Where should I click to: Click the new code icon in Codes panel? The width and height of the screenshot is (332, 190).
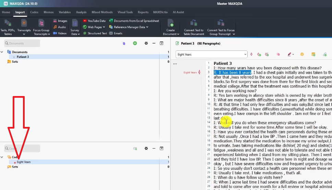coord(135,149)
